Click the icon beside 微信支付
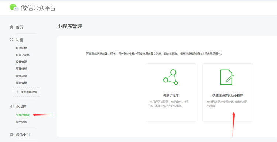The height and width of the screenshot is (142, 277). [11, 135]
